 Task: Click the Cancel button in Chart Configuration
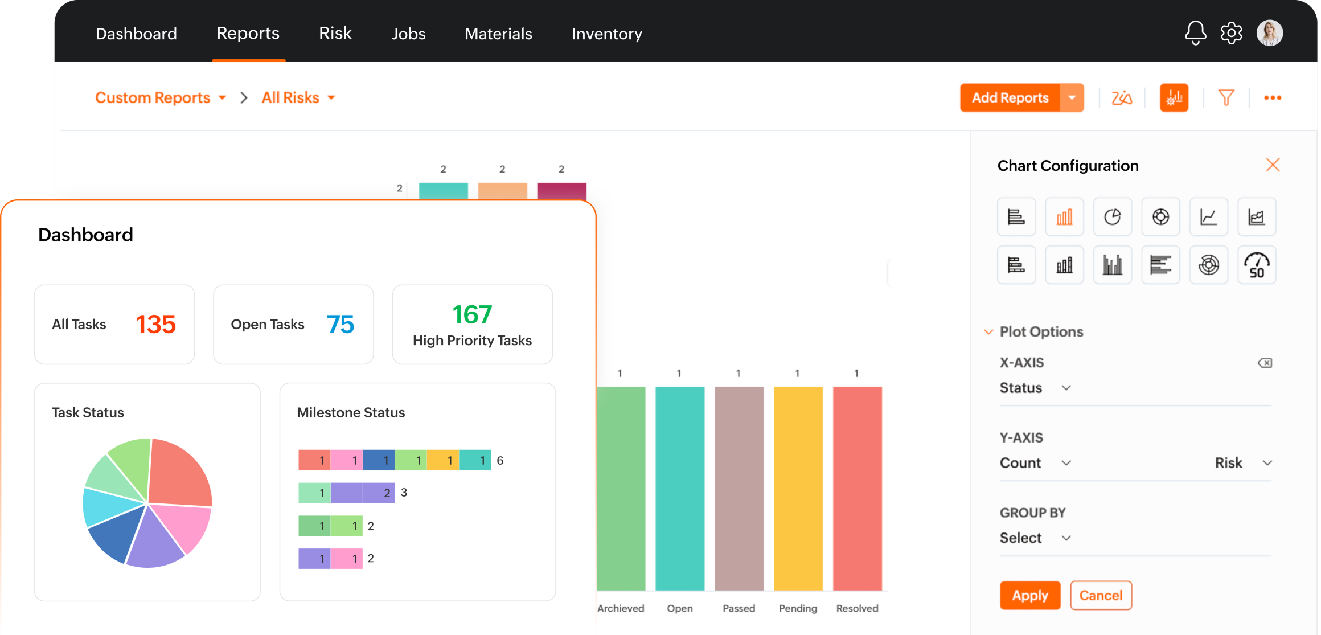pos(1101,595)
